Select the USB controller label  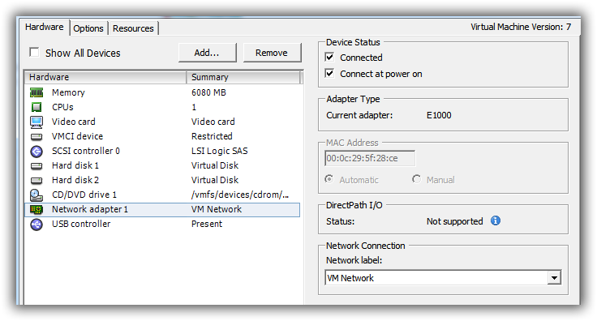[81, 224]
